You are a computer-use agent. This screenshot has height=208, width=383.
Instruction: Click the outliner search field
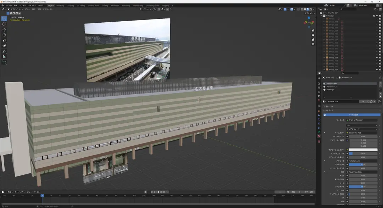(x=349, y=9)
